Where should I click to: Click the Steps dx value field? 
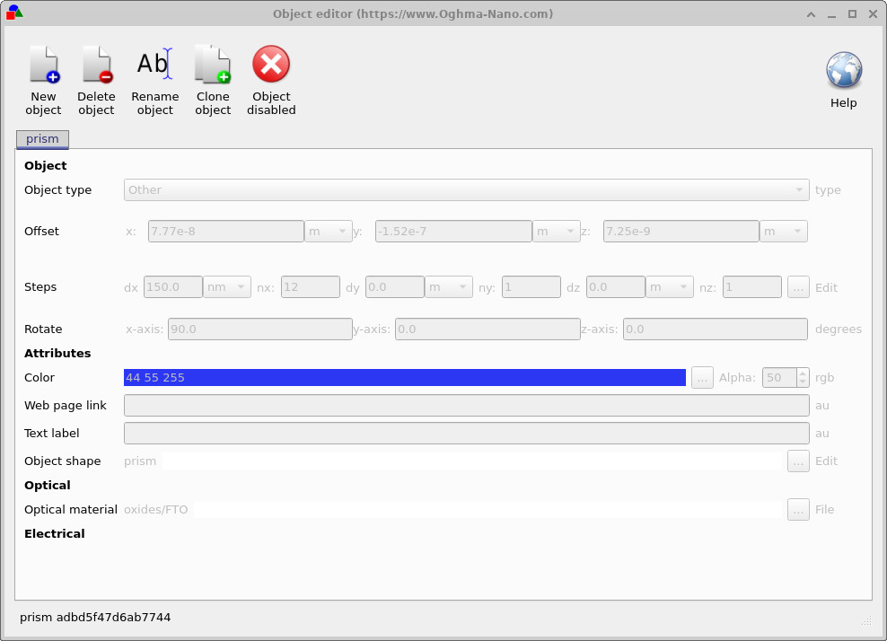173,287
